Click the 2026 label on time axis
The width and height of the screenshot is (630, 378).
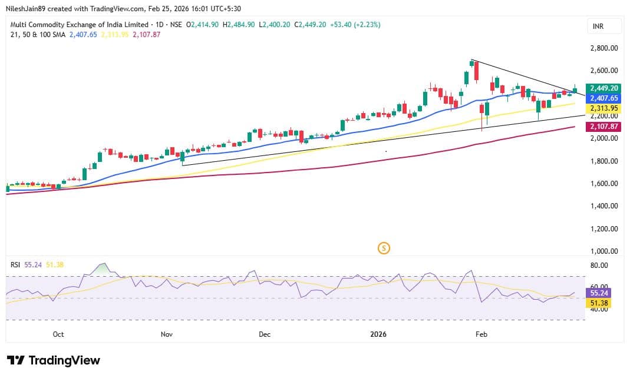378,334
